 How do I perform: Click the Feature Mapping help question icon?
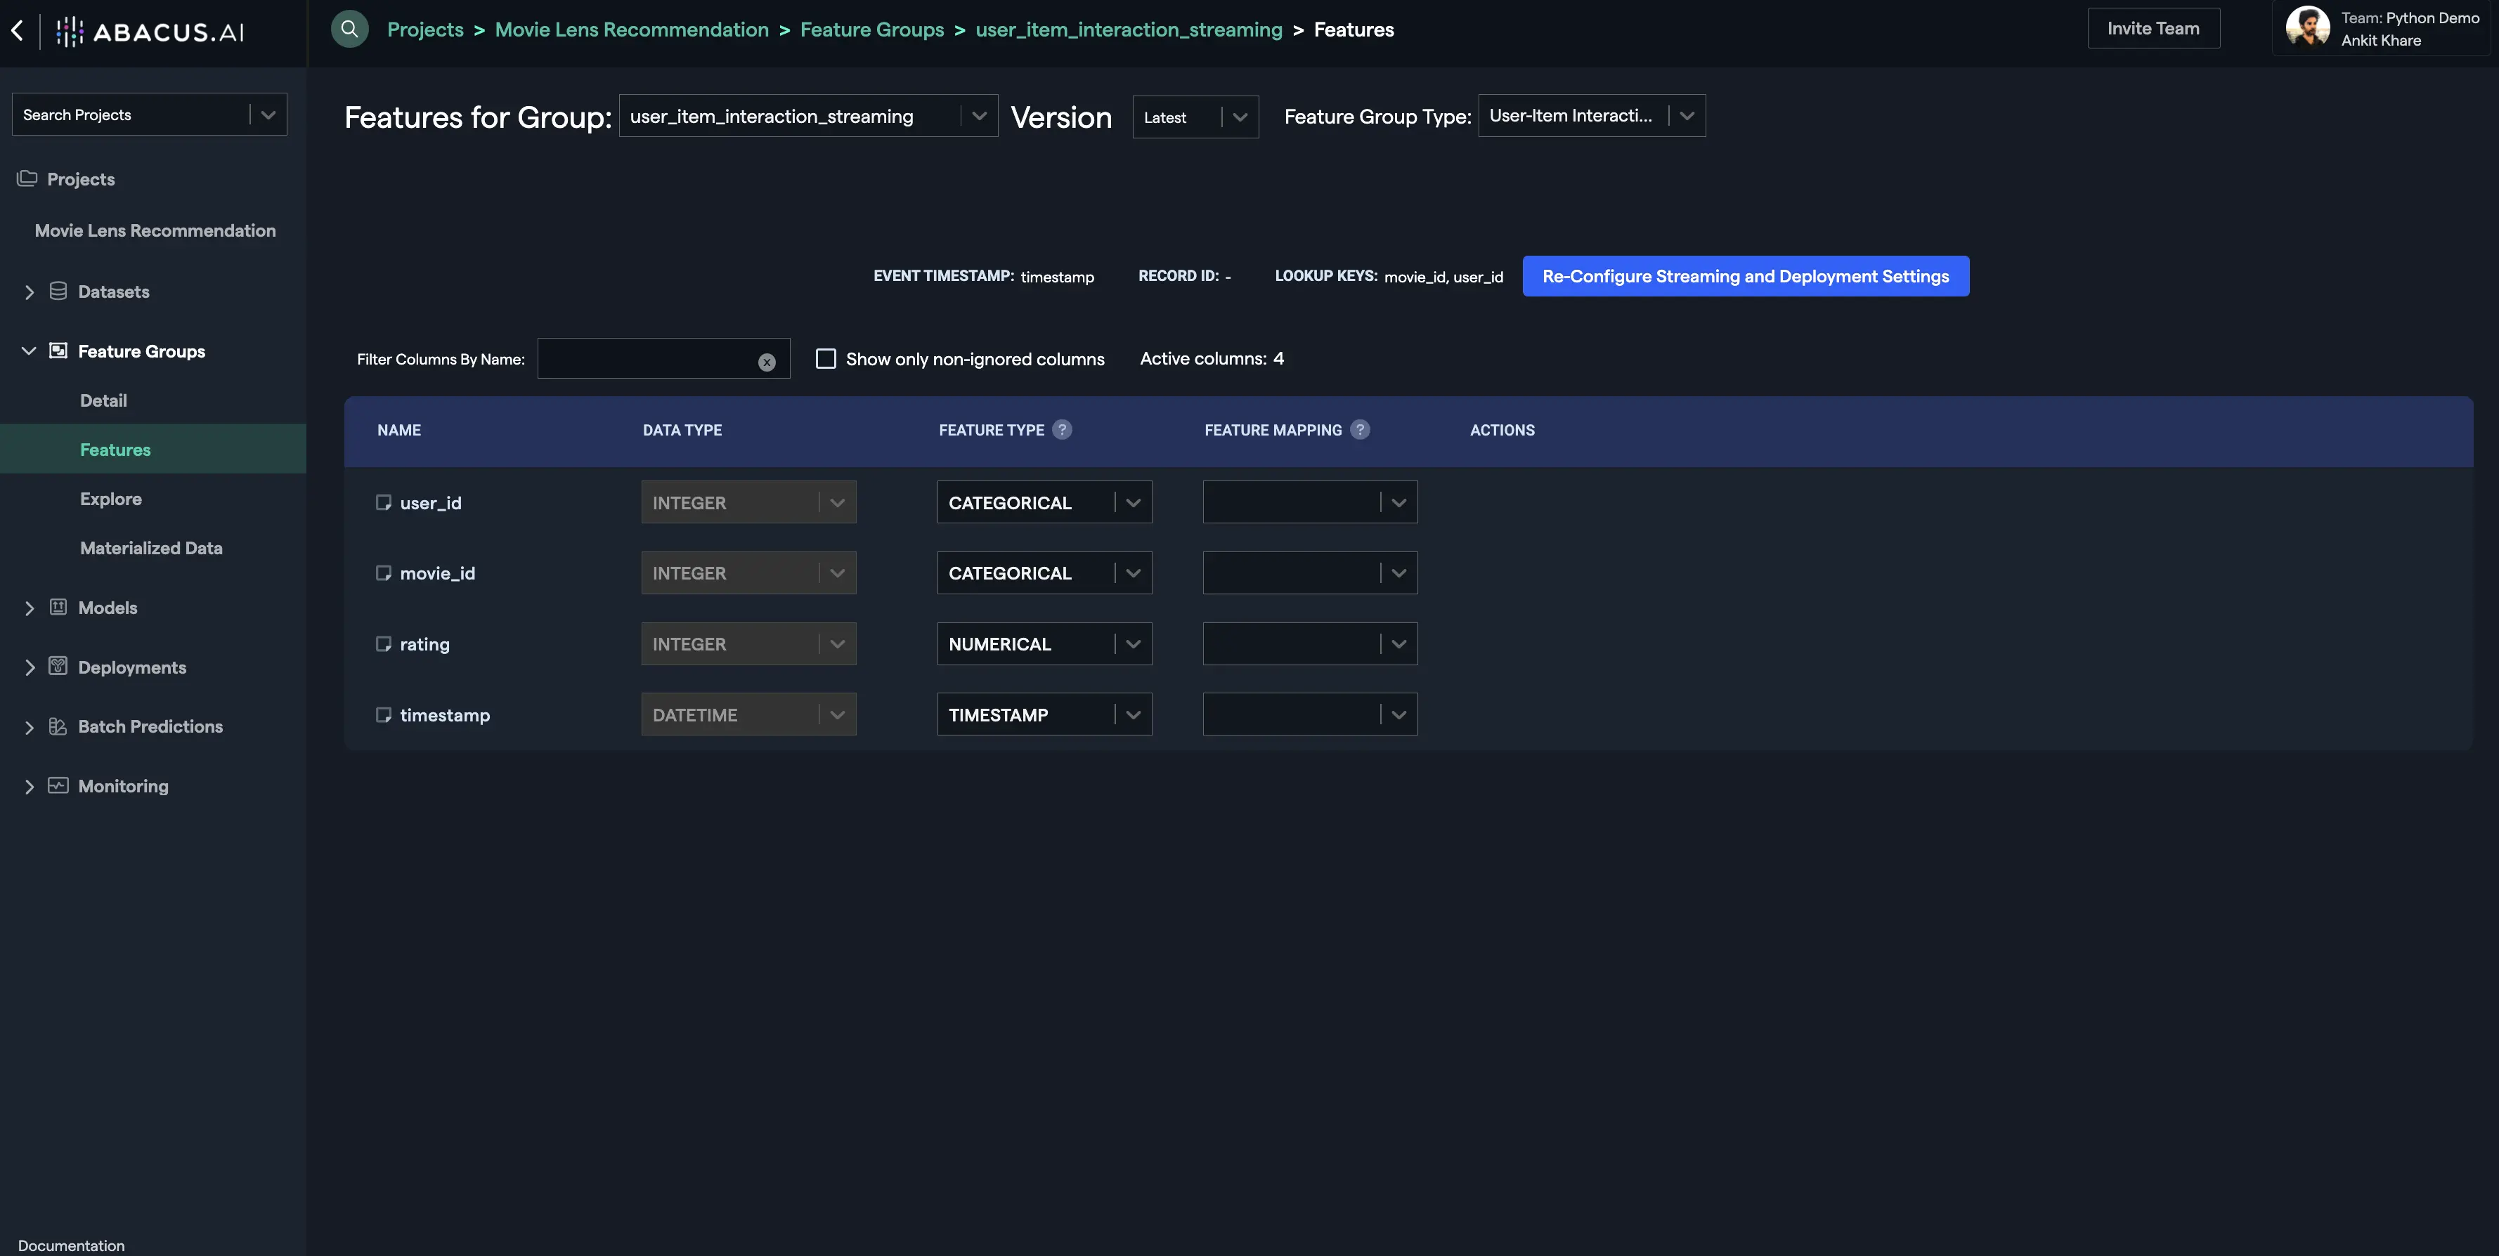click(x=1360, y=430)
